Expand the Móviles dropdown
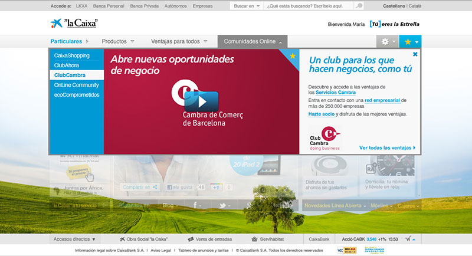Viewport: 472px width, 256px height. coord(381,206)
